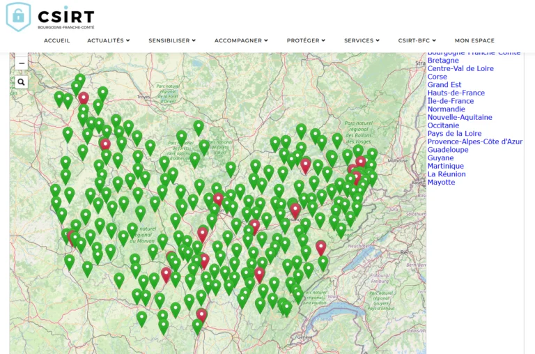Open the Guyane link
Screen dimensions: 535x354
(x=440, y=158)
